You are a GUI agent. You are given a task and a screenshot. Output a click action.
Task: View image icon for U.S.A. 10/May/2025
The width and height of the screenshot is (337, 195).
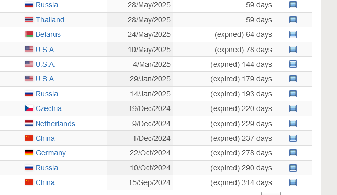click(x=293, y=50)
